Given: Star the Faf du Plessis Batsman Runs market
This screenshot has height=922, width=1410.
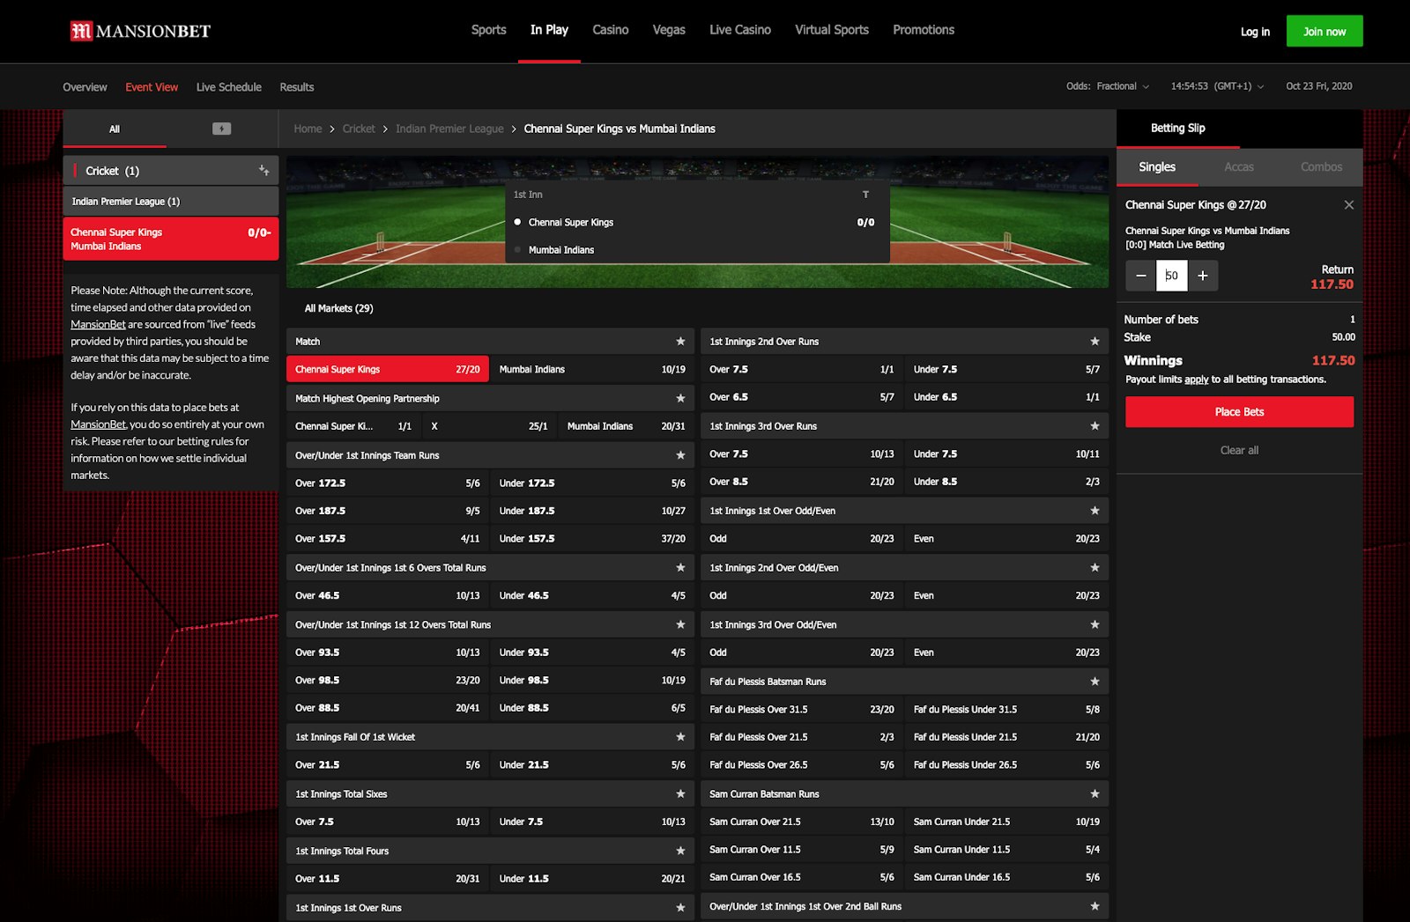Looking at the screenshot, I should (1095, 681).
